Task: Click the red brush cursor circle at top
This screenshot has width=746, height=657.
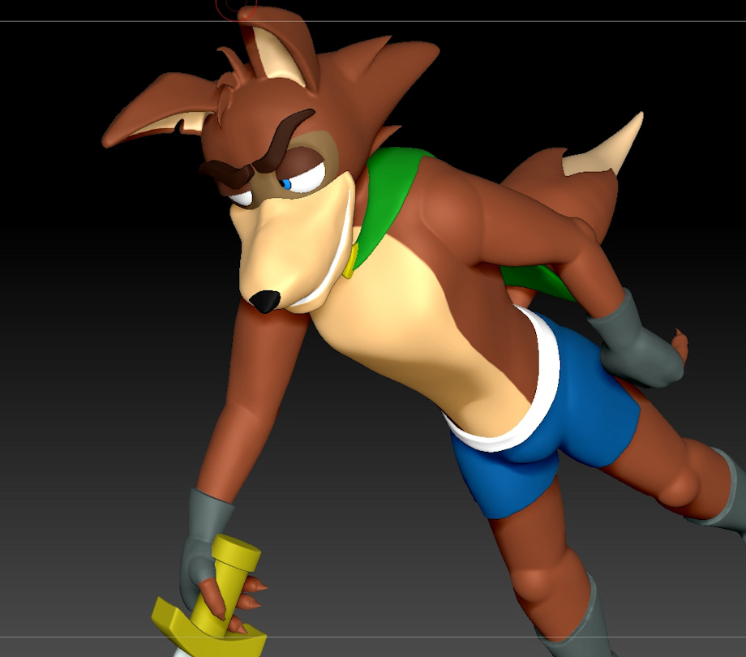Action: pyautogui.click(x=236, y=8)
